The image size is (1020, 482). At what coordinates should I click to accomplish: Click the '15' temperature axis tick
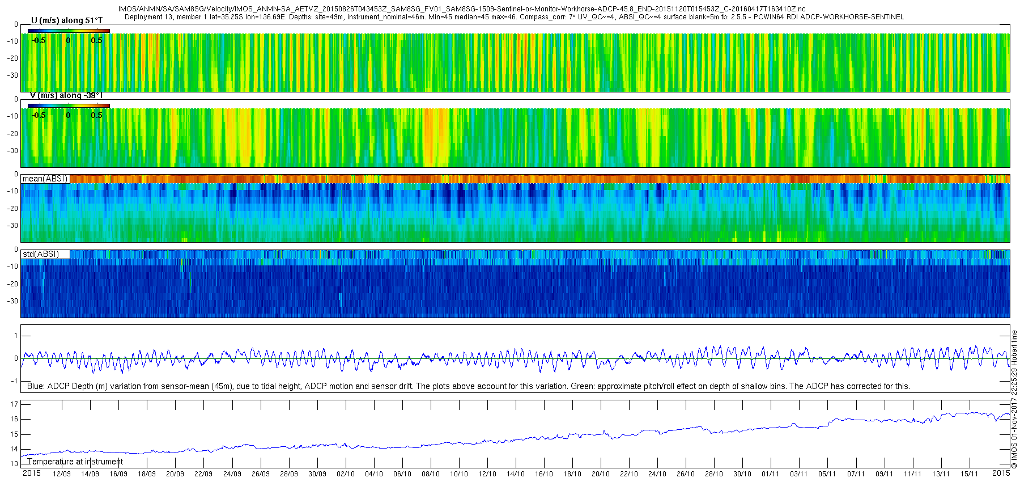click(14, 434)
